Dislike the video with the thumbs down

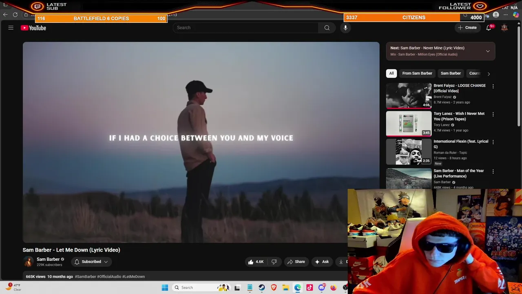coord(274,262)
